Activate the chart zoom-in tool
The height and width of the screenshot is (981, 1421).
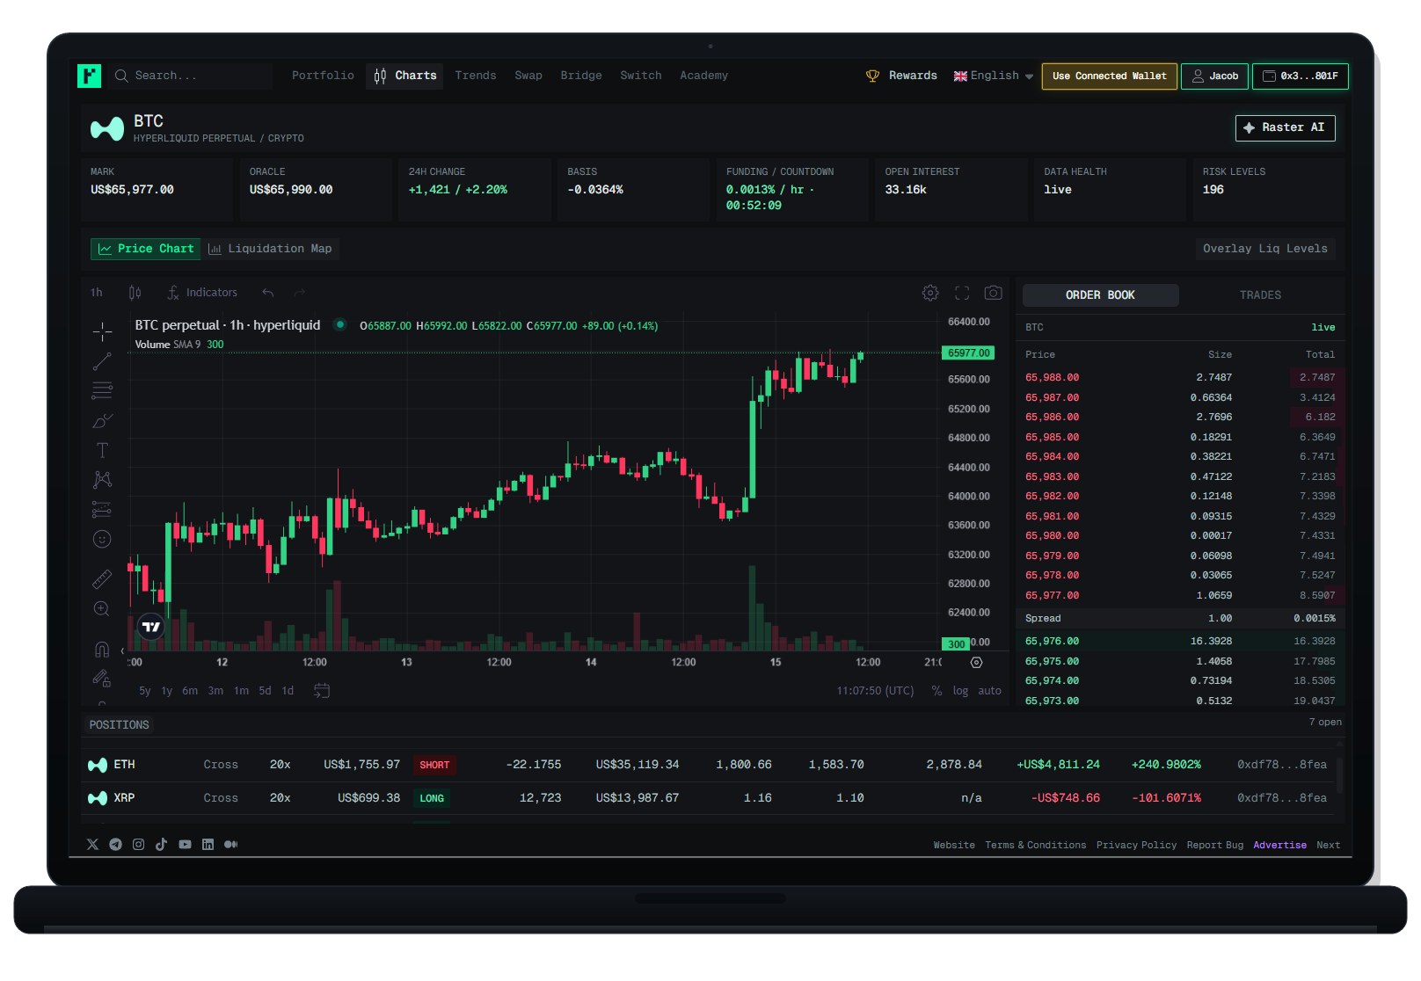pos(102,609)
